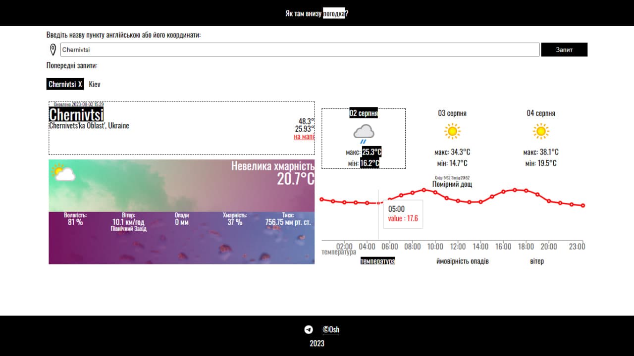Click the Chernivtsi city title heading
This screenshot has width=634, height=356.
click(x=76, y=115)
